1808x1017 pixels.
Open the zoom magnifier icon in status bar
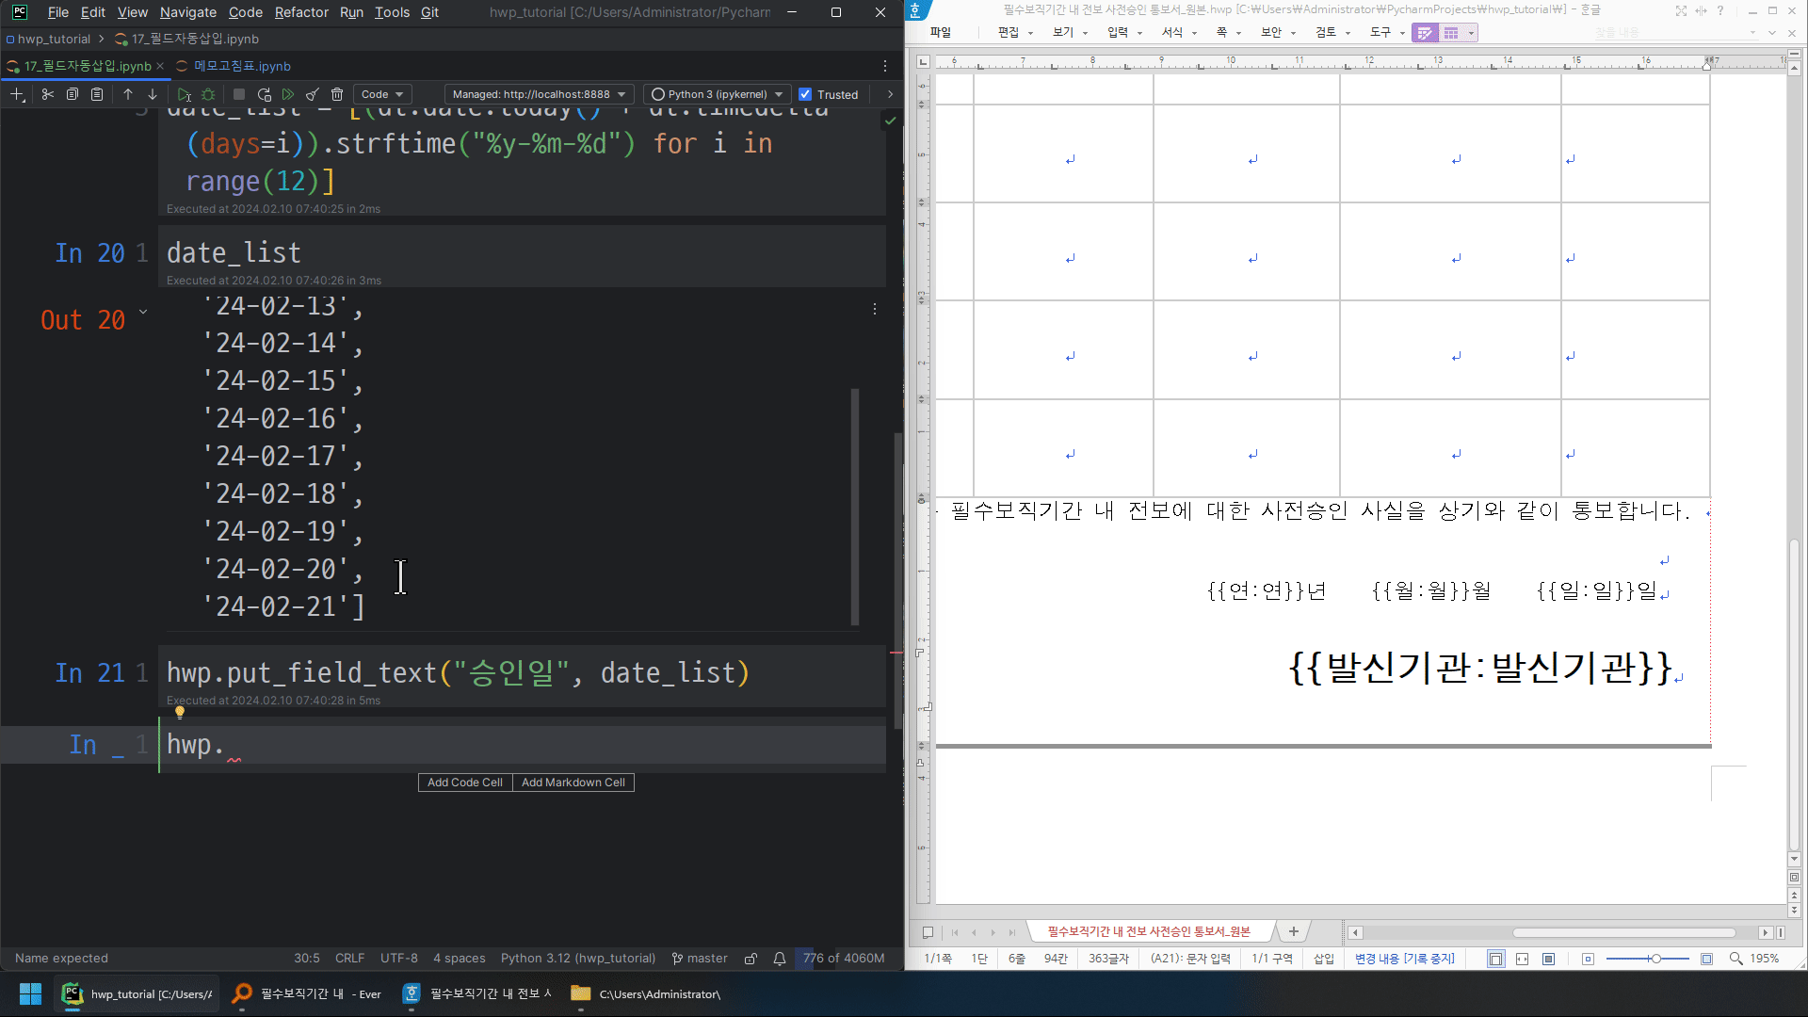(x=1735, y=959)
